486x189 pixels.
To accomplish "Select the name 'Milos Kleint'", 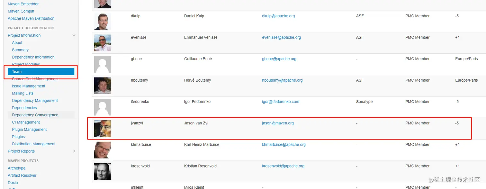I will point(194,187).
